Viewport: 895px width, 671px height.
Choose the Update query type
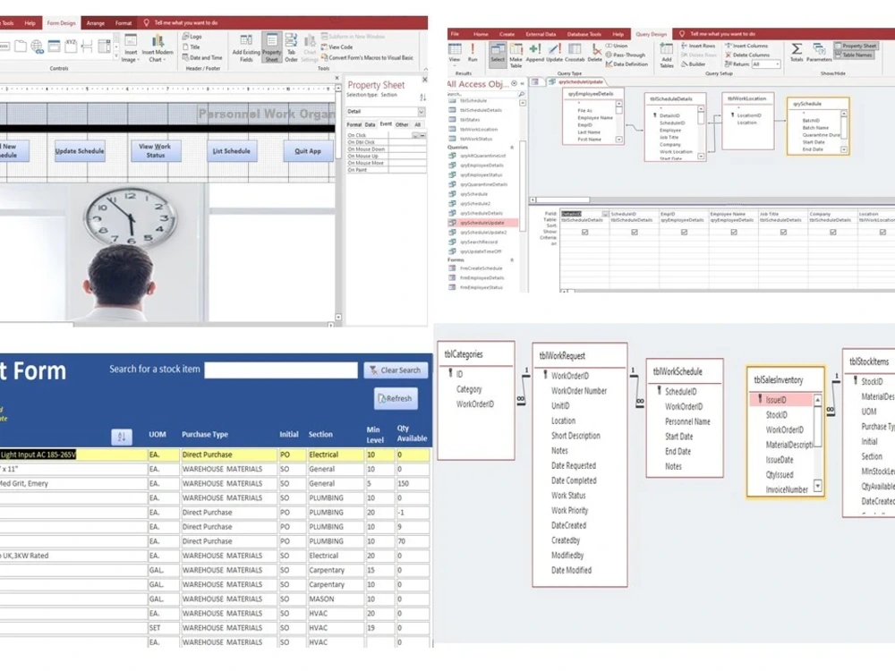(554, 53)
